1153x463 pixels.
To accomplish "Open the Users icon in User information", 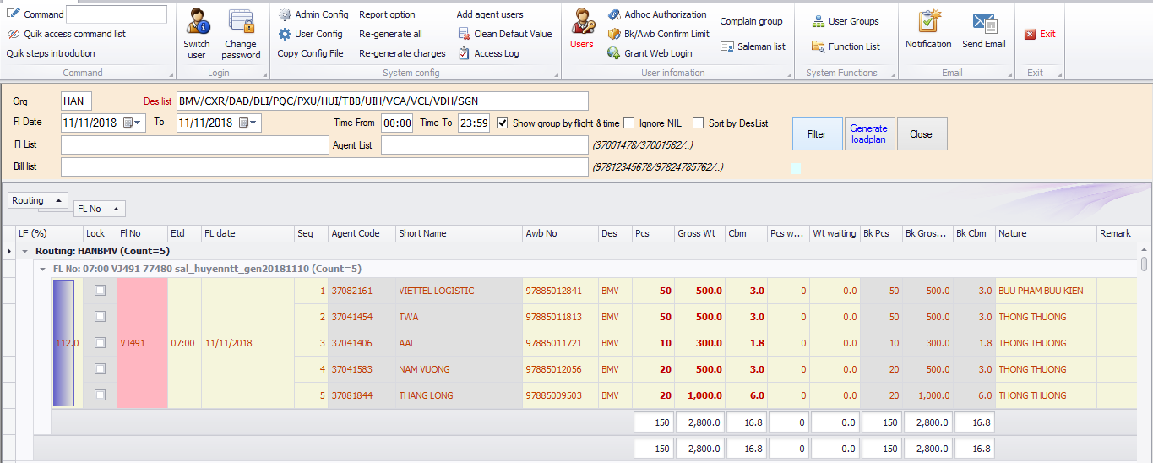I will (582, 21).
